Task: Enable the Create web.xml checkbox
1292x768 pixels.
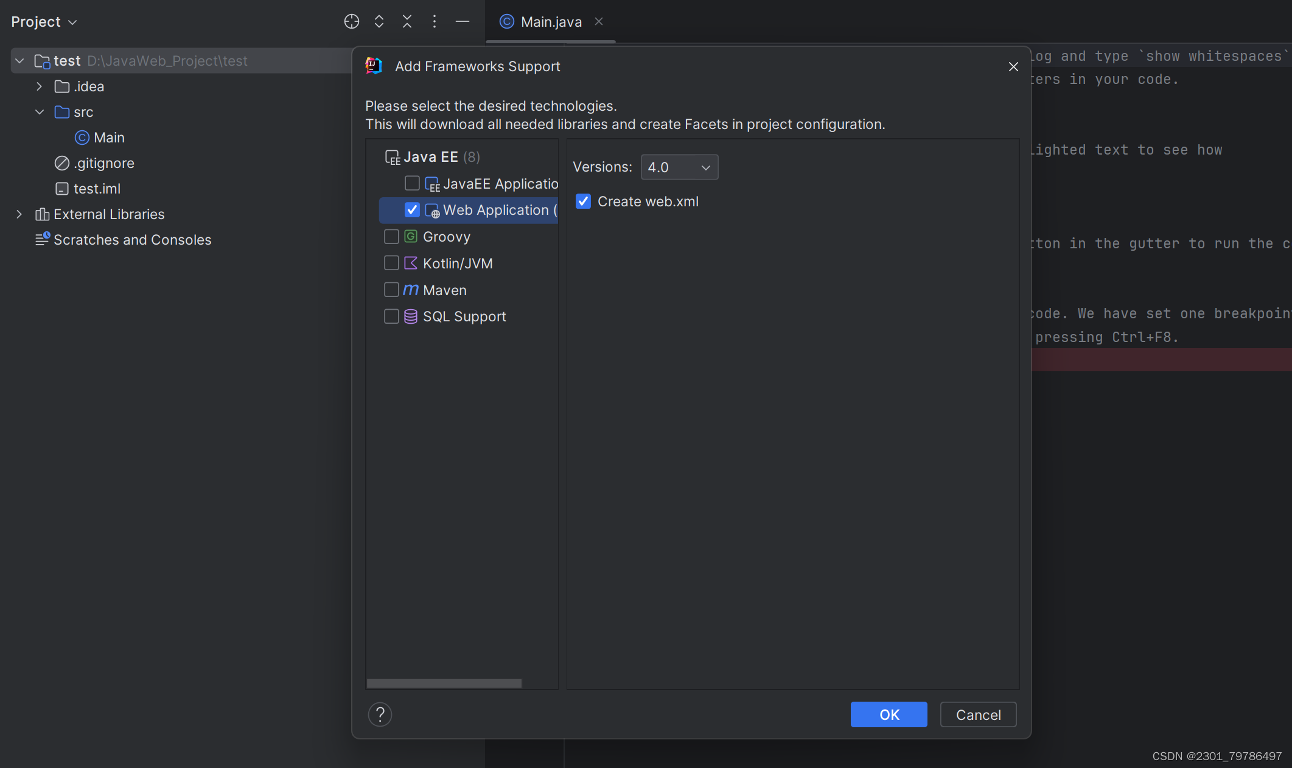Action: 584,200
